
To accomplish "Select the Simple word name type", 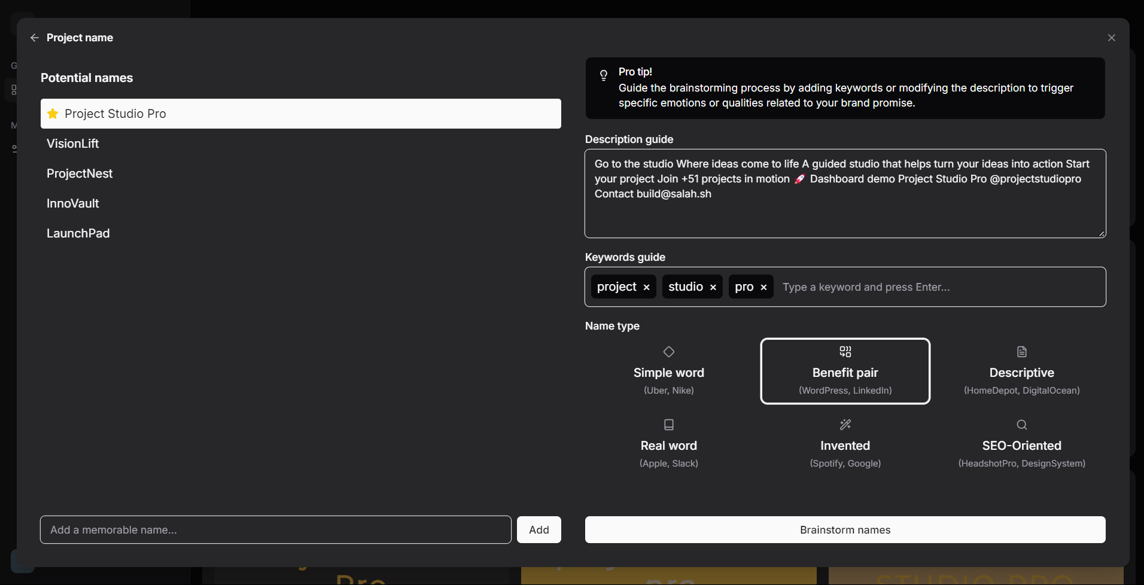I will [668, 371].
